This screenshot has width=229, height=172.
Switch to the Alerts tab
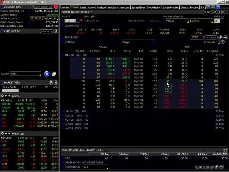coord(83,7)
